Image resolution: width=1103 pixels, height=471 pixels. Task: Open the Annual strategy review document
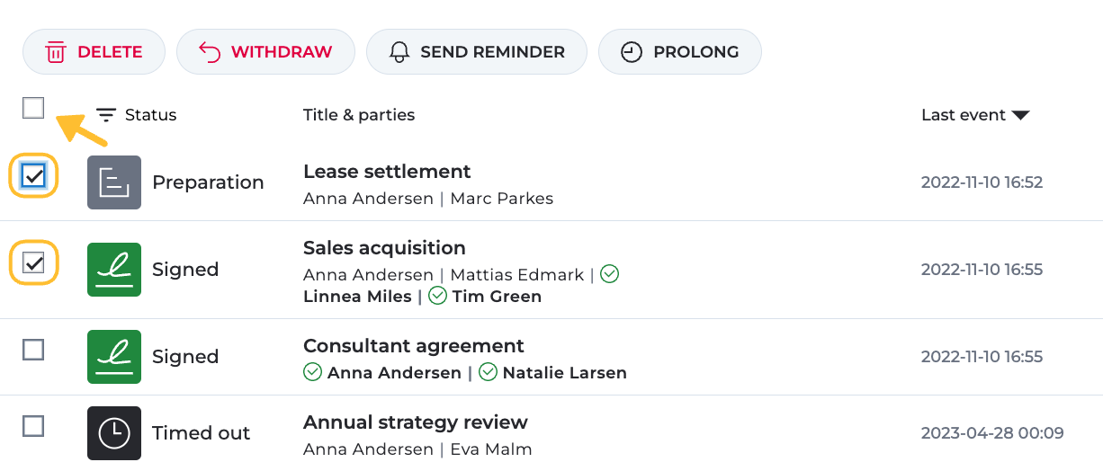[x=415, y=422]
